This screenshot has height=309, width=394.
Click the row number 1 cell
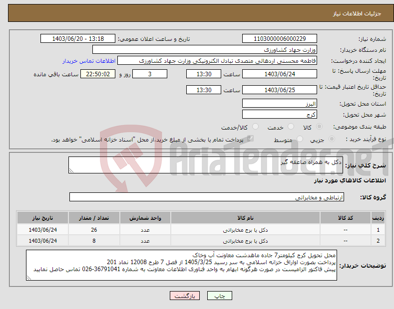point(378,230)
